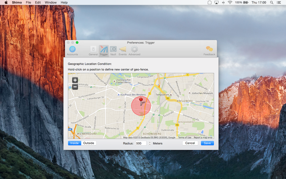Zoom in the map with plus button
Image resolution: width=286 pixels, height=179 pixels.
click(75, 80)
